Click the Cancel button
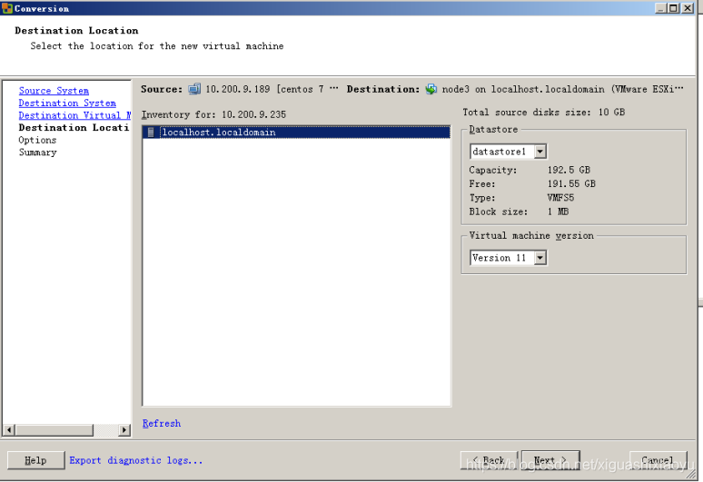The height and width of the screenshot is (482, 703). pos(658,460)
